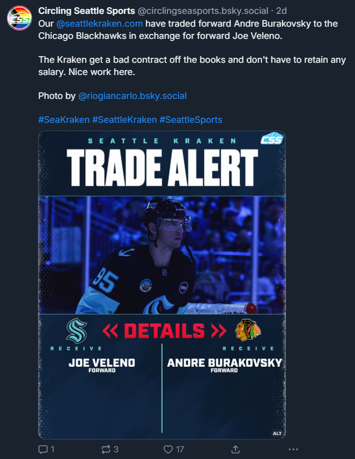Open the @riogiancarlo.bsky.social mention link

click(132, 96)
